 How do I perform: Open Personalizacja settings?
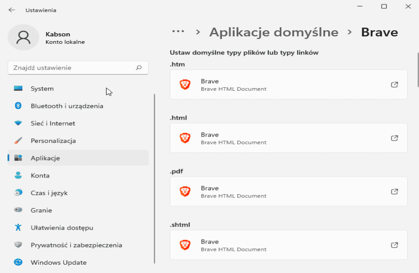point(78,141)
